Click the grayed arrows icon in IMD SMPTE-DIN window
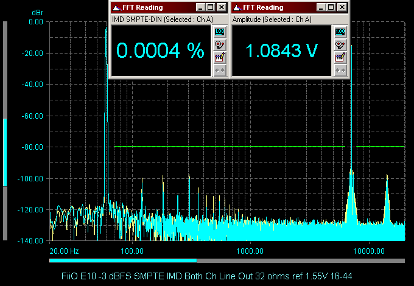 220,70
